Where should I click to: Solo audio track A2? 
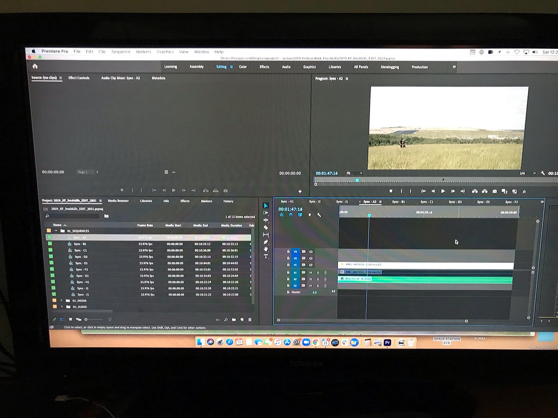coord(318,279)
